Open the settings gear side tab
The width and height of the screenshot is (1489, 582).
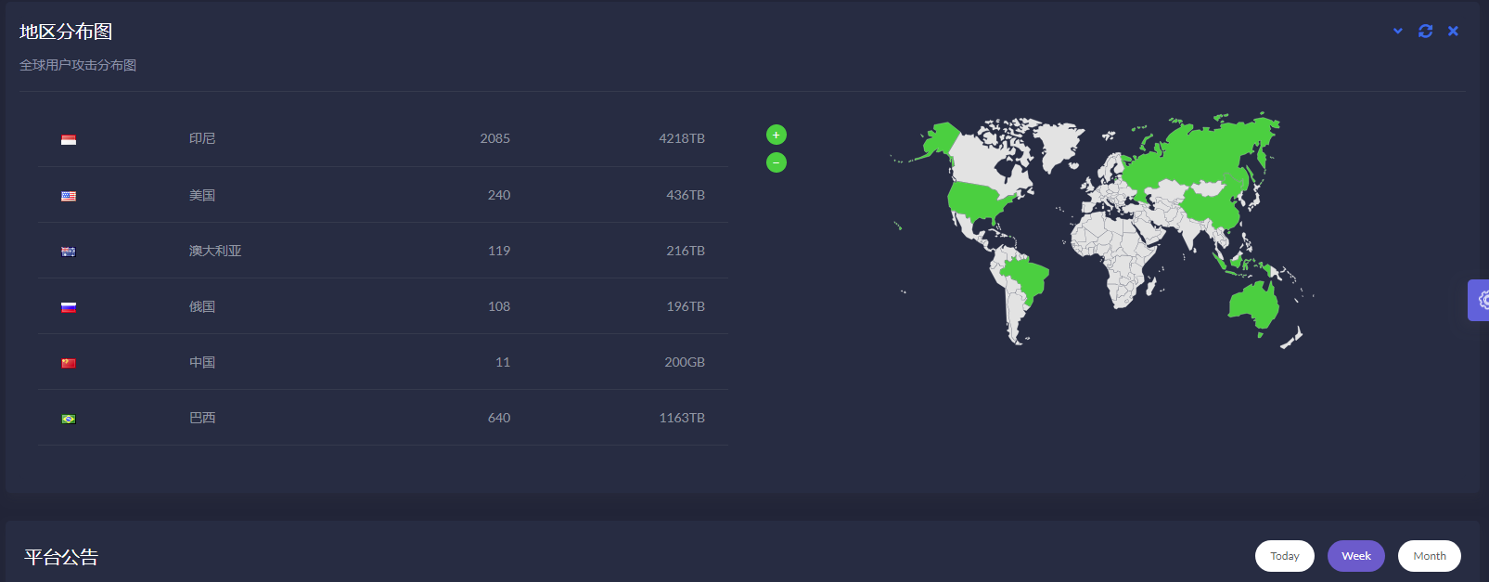(x=1481, y=300)
